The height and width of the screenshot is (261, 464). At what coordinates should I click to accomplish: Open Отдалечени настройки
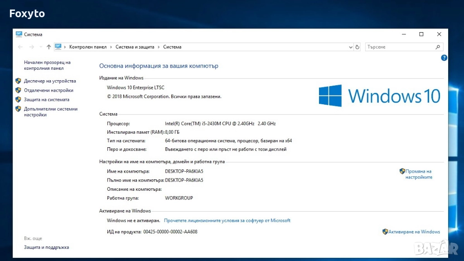pyautogui.click(x=48, y=90)
